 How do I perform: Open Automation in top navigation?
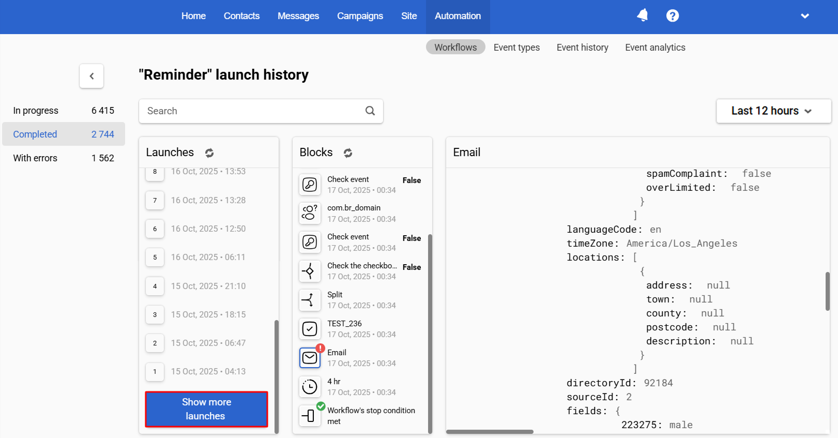coord(458,16)
